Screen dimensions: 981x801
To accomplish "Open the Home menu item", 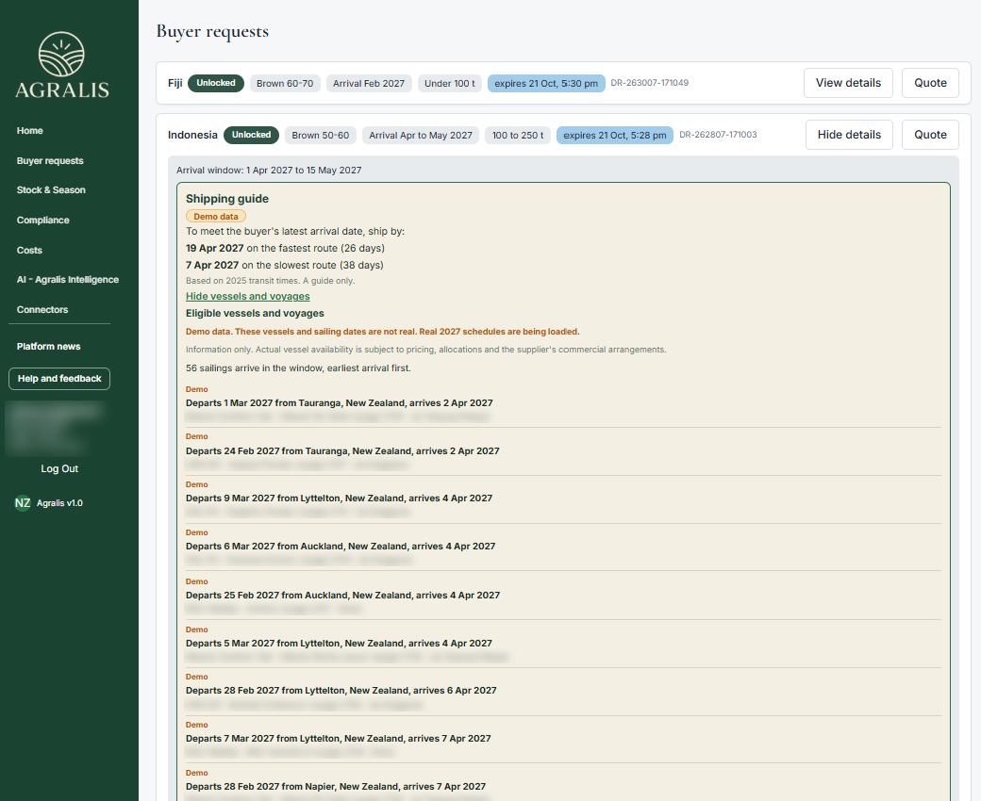I will point(29,131).
